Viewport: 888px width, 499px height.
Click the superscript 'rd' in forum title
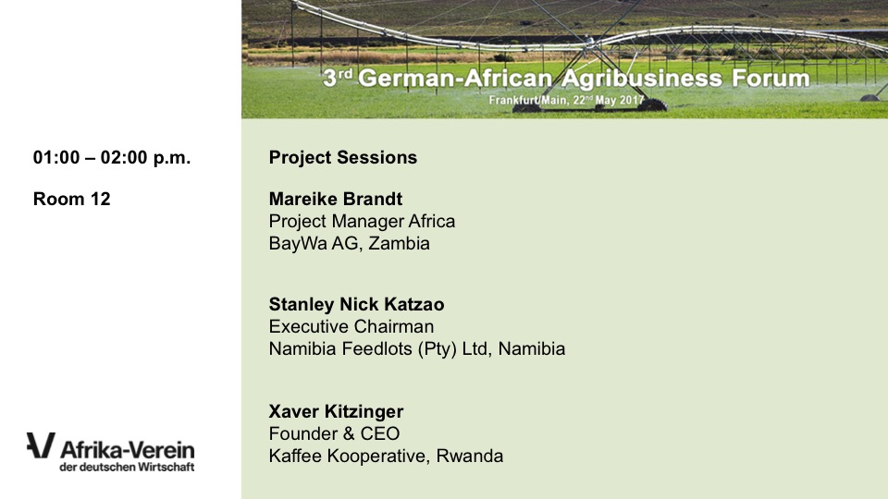point(343,73)
